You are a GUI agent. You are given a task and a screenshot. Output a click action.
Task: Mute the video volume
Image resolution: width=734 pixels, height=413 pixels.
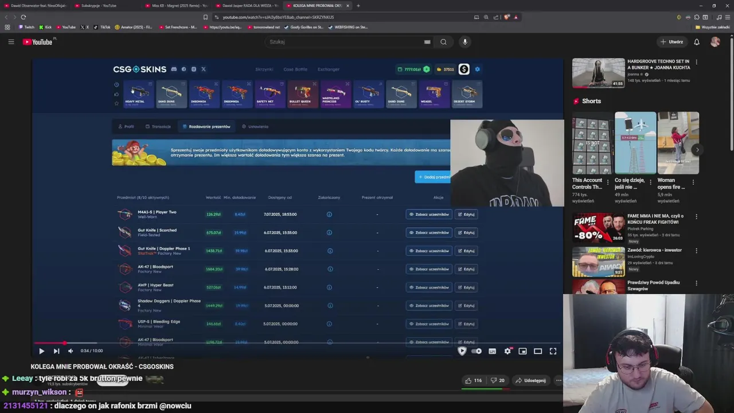pos(71,351)
